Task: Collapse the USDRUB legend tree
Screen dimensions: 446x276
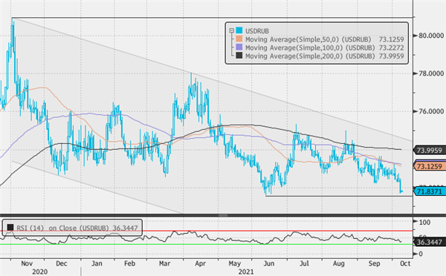Action: pyautogui.click(x=231, y=30)
